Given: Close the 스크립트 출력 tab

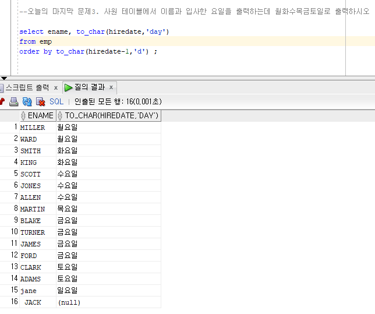Looking at the screenshot, I should coord(56,88).
